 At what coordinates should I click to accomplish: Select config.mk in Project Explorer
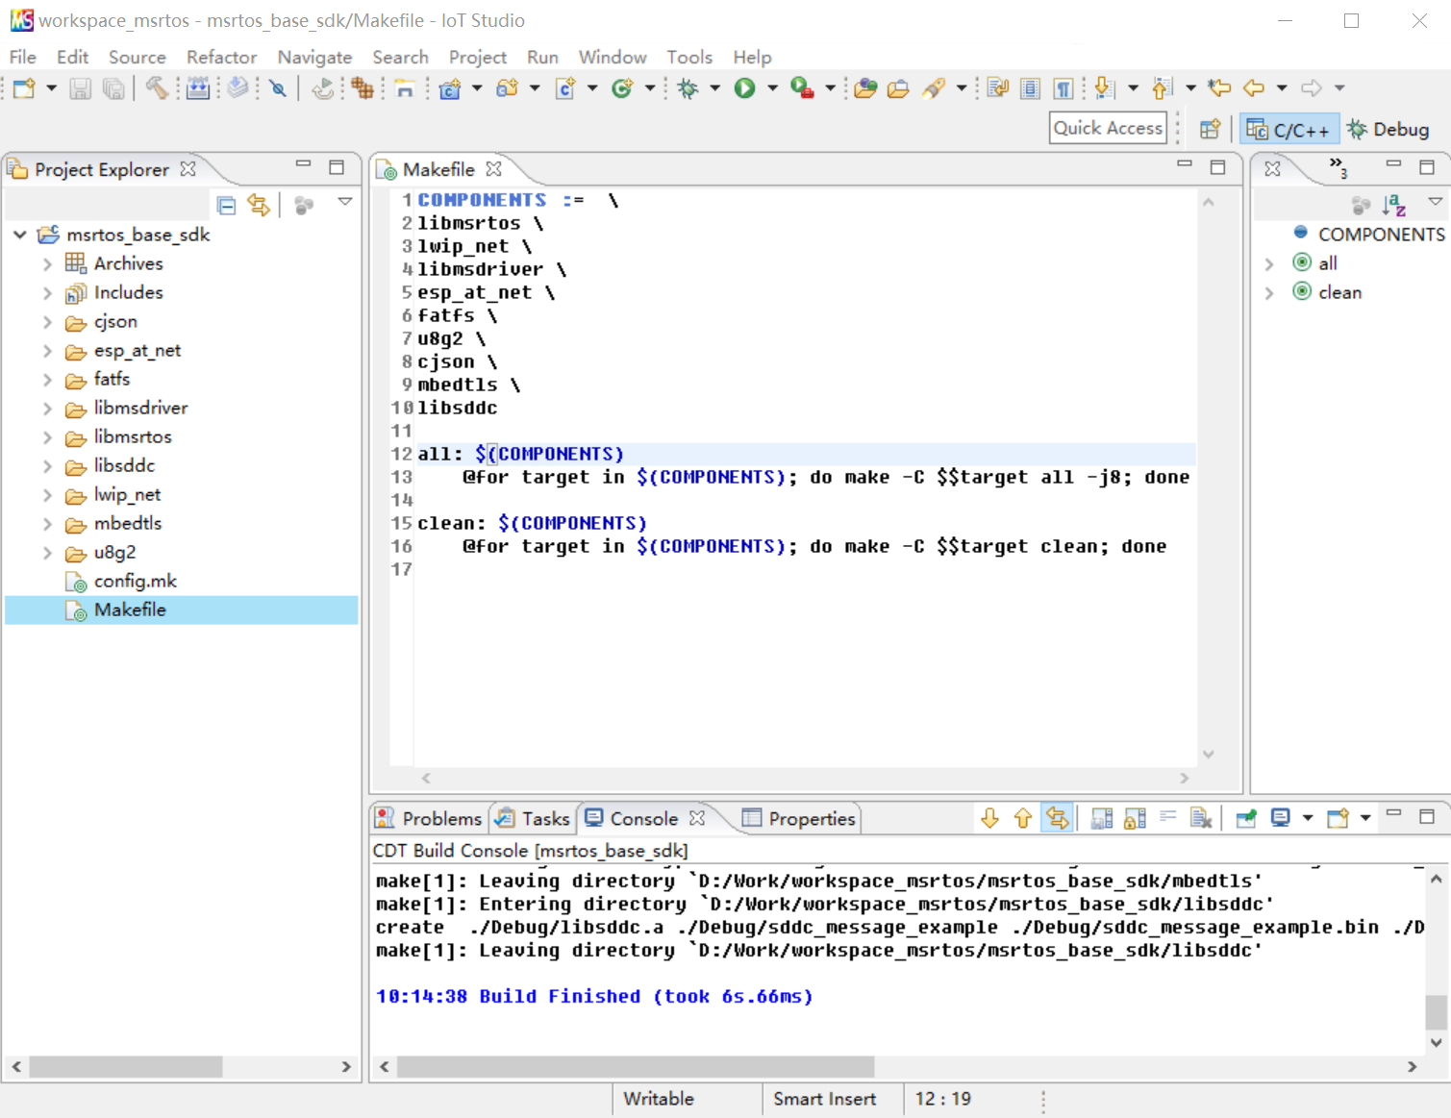tap(135, 581)
